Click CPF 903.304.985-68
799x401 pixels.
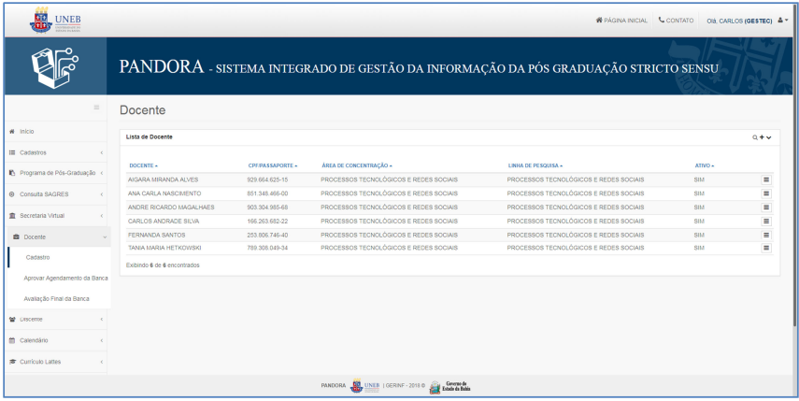pyautogui.click(x=267, y=208)
